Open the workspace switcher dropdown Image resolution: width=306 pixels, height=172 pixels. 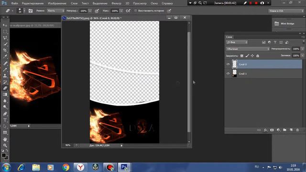click(x=286, y=11)
